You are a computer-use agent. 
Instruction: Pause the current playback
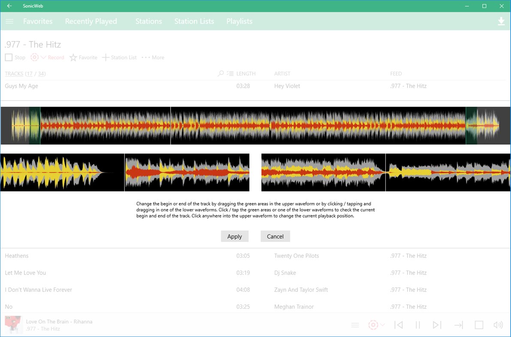coord(418,325)
